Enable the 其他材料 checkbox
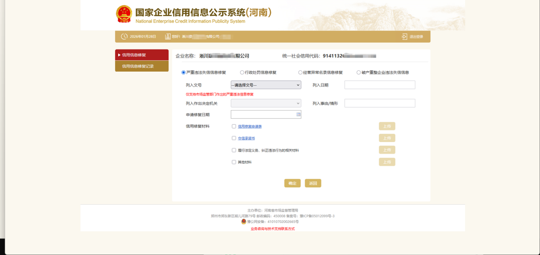Screen dimensions: 540x255 tap(234, 162)
